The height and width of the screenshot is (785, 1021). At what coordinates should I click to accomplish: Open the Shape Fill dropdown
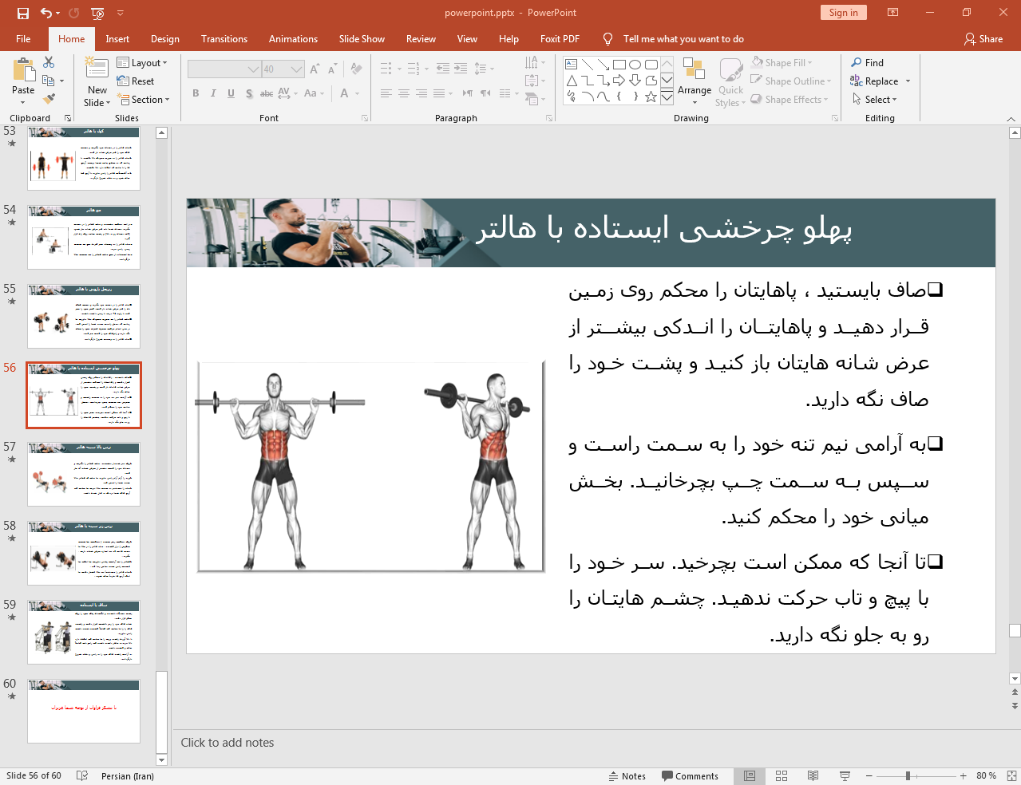coord(782,63)
